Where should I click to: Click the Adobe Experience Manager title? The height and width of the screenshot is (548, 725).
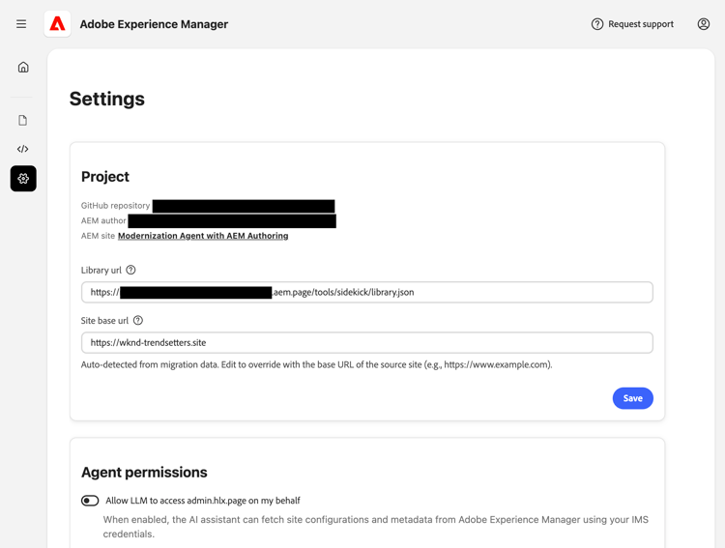[154, 24]
